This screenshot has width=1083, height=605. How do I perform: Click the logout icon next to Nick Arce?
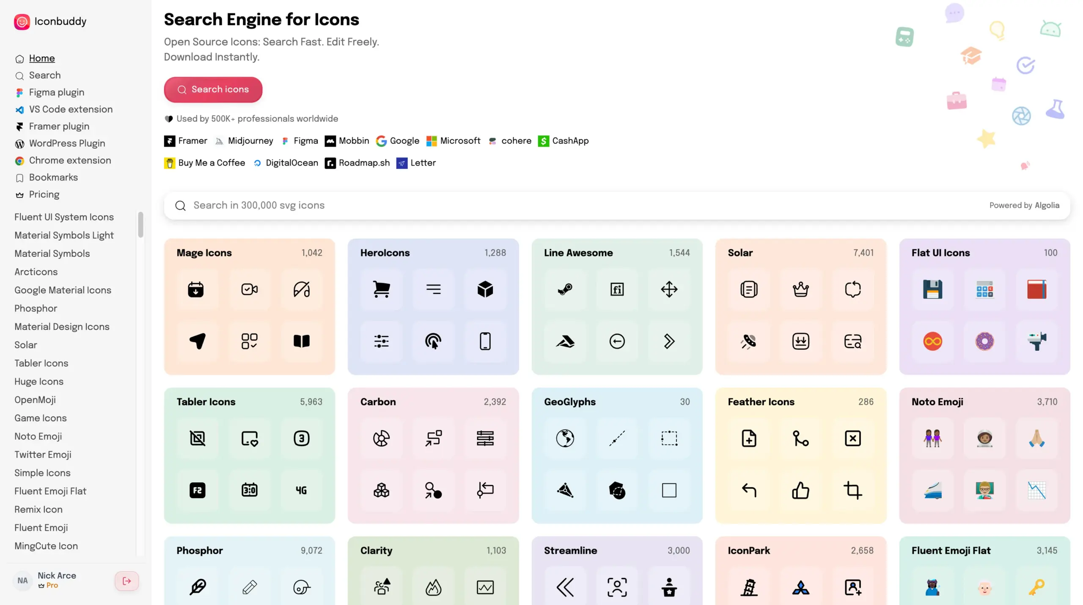[126, 581]
